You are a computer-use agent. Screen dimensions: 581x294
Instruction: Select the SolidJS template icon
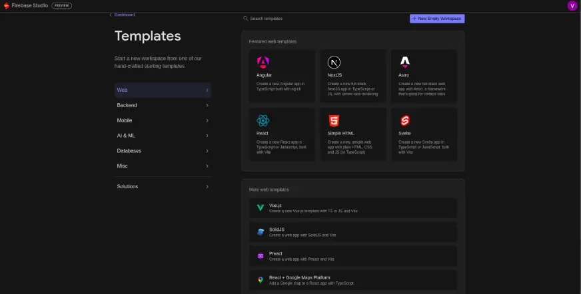click(261, 232)
